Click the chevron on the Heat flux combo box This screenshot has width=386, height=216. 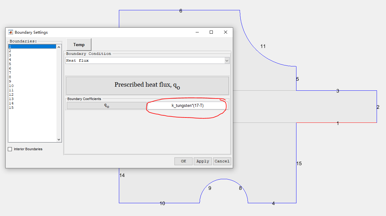click(227, 60)
